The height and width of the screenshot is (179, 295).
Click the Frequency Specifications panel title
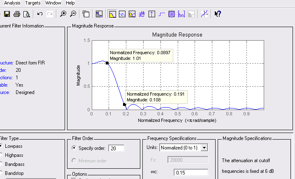coord(172,138)
